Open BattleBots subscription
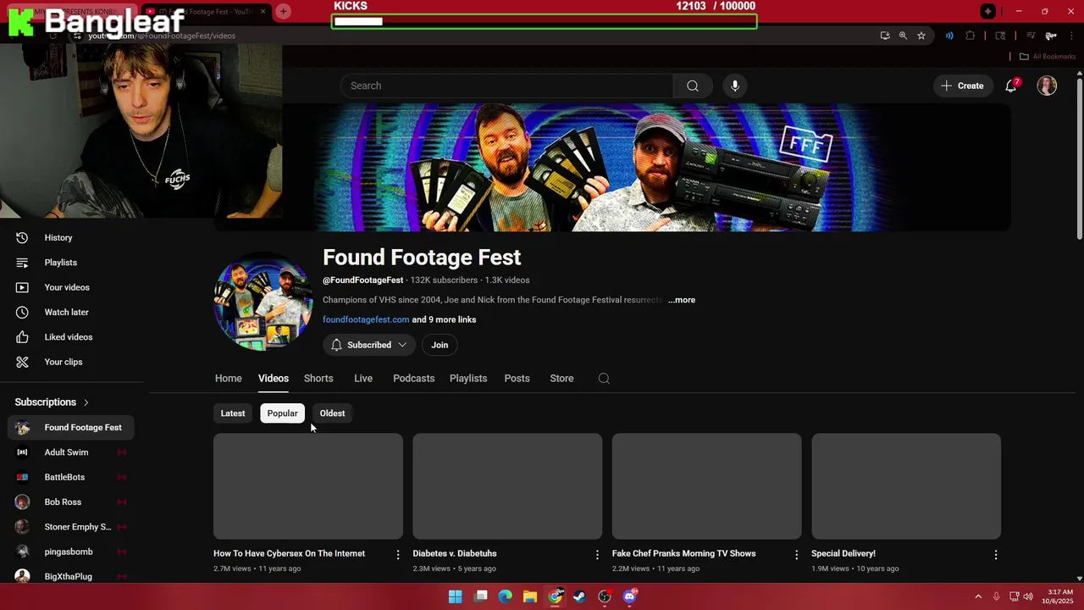The height and width of the screenshot is (610, 1084). 71,477
